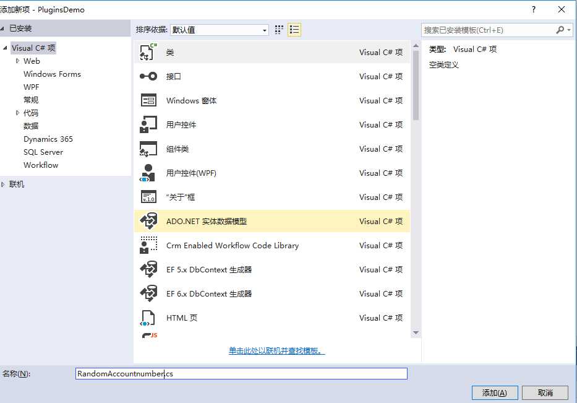Select 数据 category in tree
Viewport: 577px width, 403px height.
(x=31, y=126)
